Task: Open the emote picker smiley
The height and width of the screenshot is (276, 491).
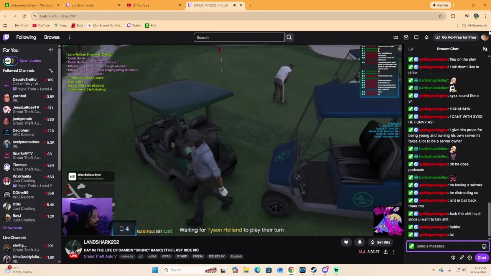Action: [x=484, y=246]
